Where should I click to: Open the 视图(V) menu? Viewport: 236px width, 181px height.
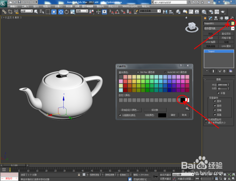[47, 7]
